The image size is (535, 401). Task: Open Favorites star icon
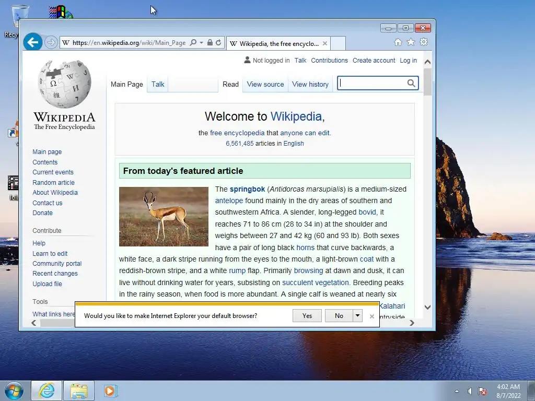[x=411, y=42]
